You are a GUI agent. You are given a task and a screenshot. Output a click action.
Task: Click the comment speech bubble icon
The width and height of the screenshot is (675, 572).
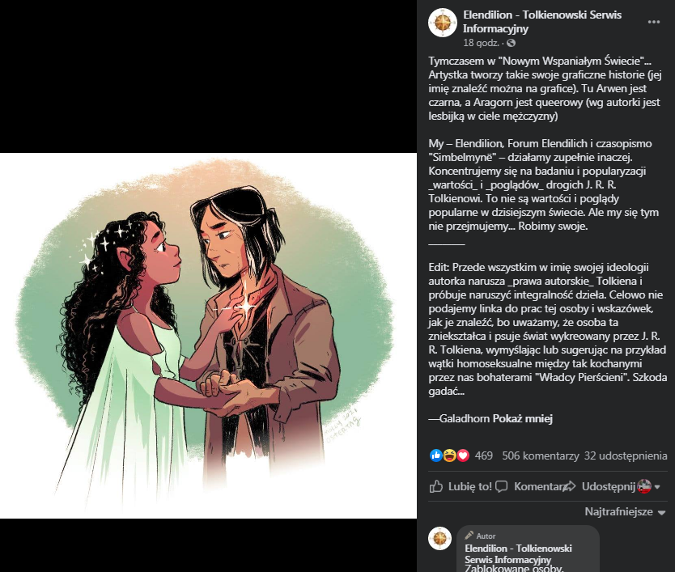[501, 487]
